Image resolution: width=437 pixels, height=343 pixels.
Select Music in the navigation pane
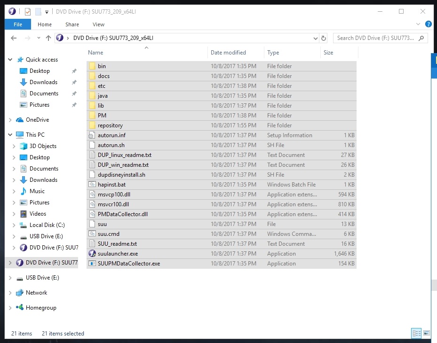pyautogui.click(x=37, y=191)
